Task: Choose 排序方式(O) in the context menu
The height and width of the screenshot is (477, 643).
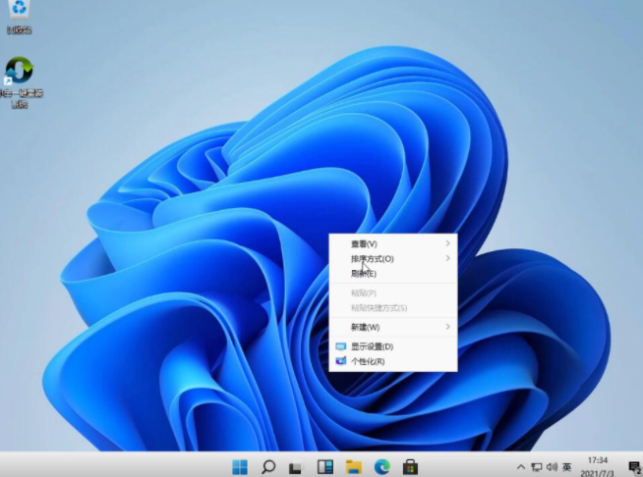Action: pyautogui.click(x=393, y=259)
